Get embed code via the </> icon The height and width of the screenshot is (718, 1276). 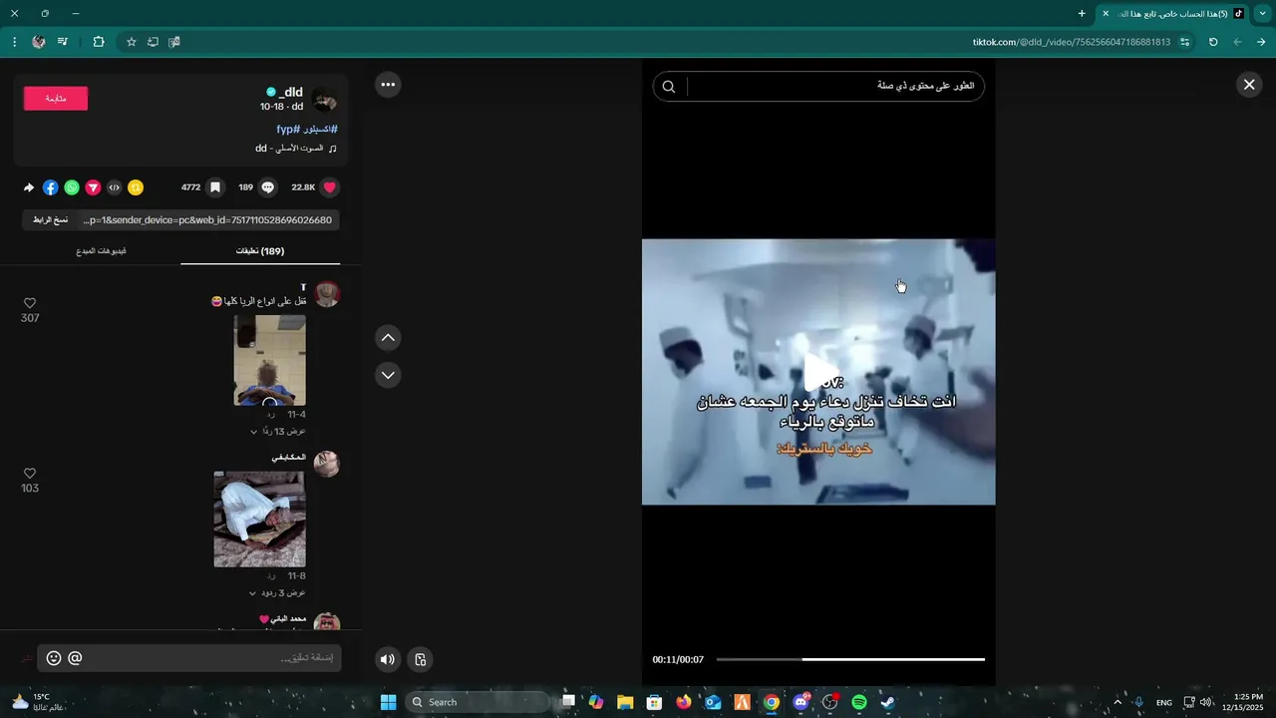click(x=115, y=187)
